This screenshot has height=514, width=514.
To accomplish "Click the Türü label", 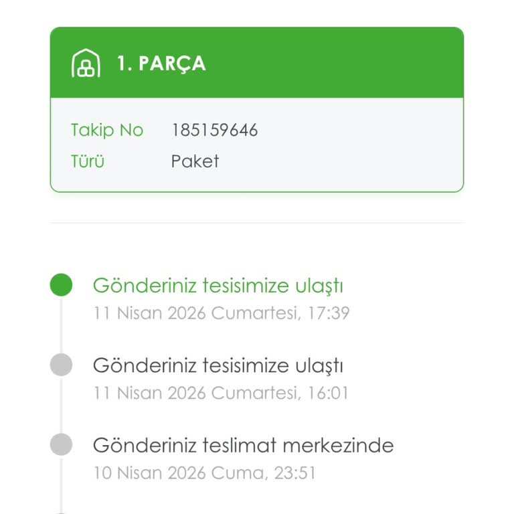I will [x=88, y=161].
